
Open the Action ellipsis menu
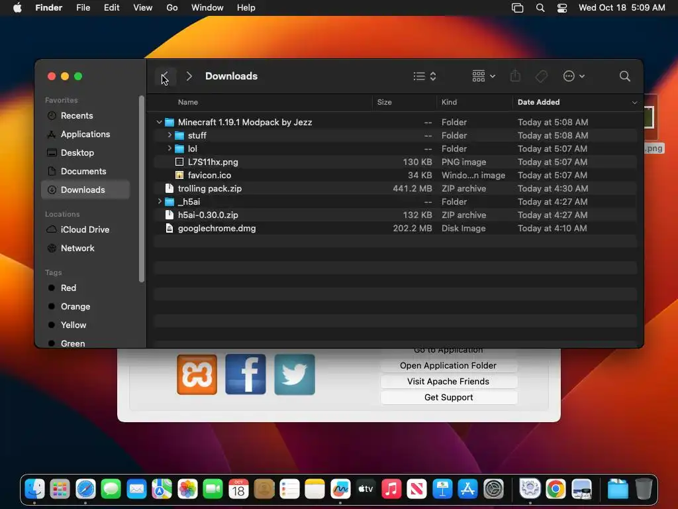(574, 77)
